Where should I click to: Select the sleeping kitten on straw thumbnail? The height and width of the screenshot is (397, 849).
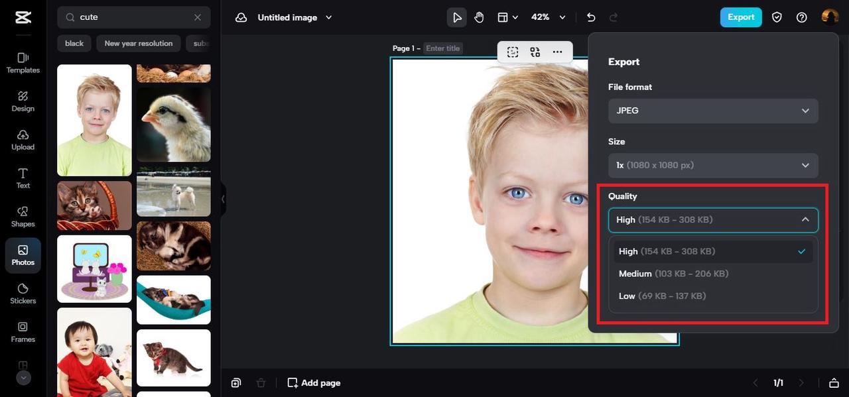click(x=174, y=246)
